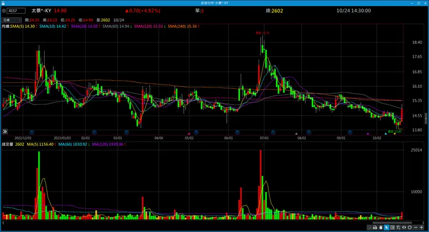Click the 07/03 date axis label
Image resolution: width=429 pixels, height=232 pixels.
(264, 138)
